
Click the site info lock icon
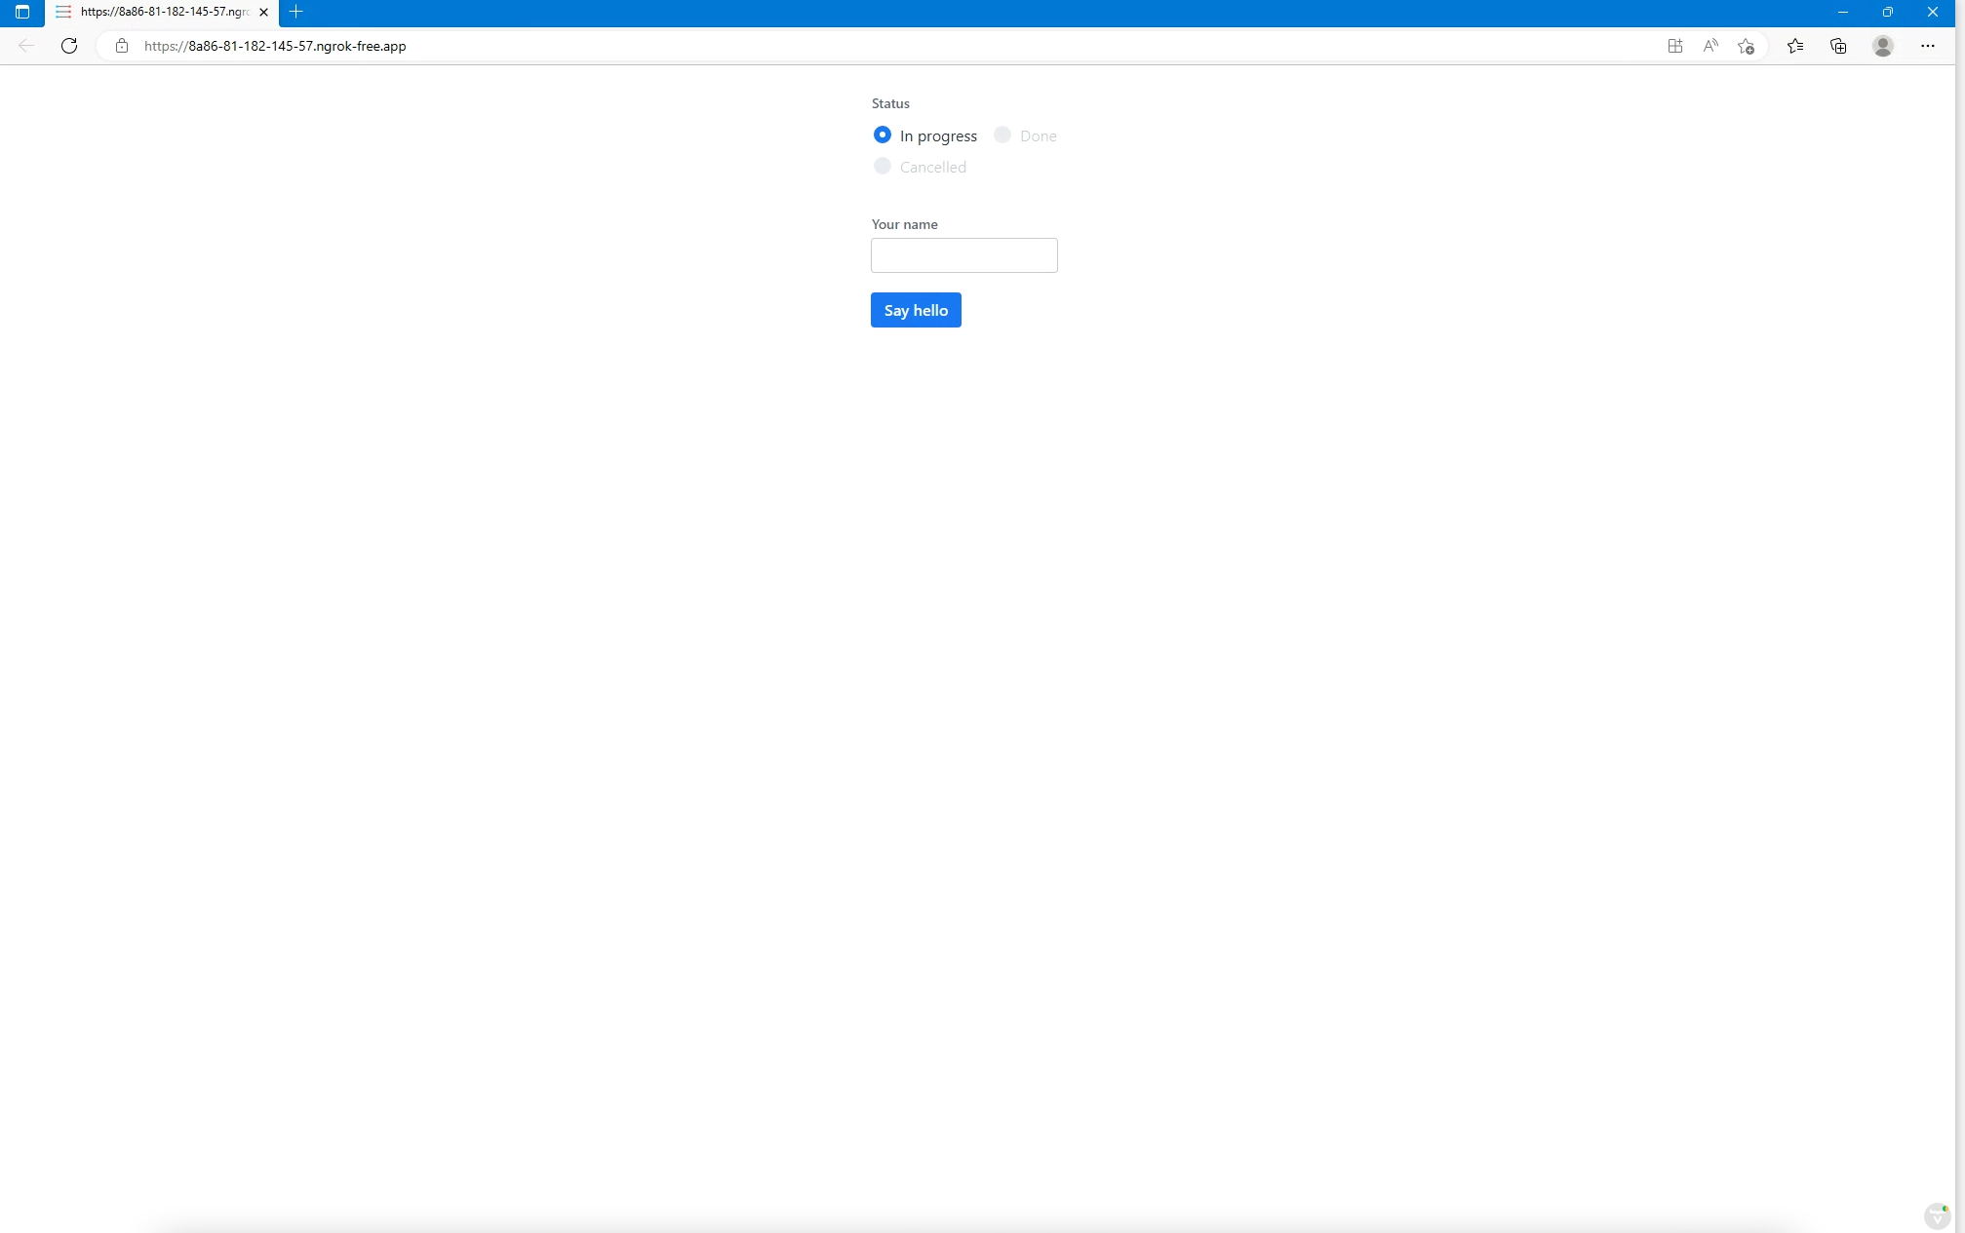coord(122,46)
